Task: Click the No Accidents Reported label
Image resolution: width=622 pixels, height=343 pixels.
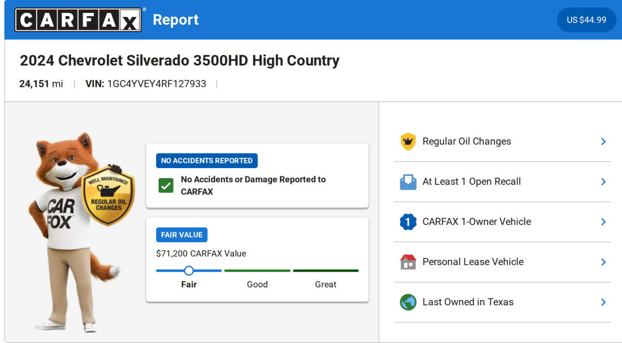Action: point(207,161)
